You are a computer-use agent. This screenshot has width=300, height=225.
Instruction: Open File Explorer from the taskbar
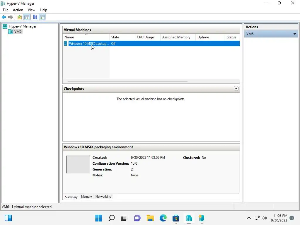pos(150,218)
